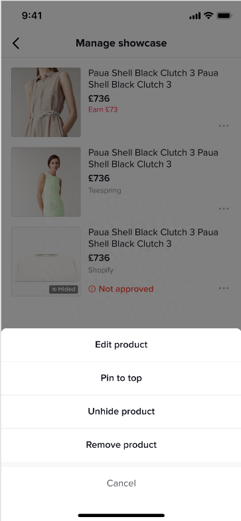
Task: Tap the home indicator bar
Action: [121, 516]
